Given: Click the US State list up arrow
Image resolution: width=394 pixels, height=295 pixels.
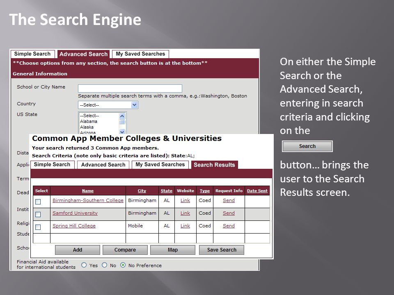Looking at the screenshot, I should (122, 116).
